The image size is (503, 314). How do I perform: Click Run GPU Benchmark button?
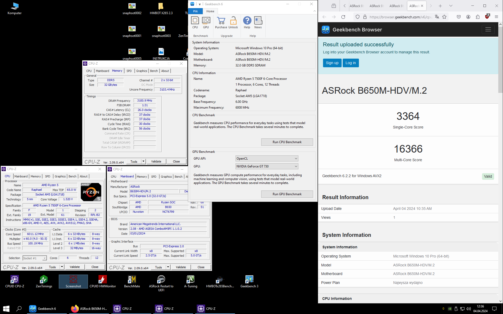(287, 194)
